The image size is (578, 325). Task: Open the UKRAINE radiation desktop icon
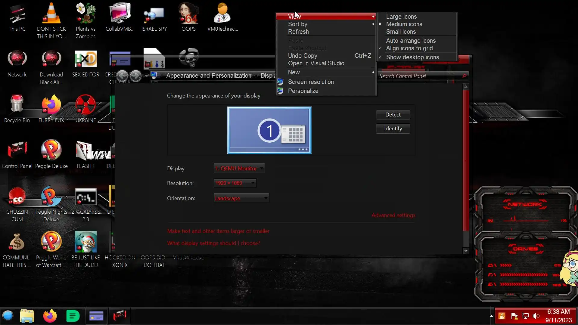pyautogui.click(x=85, y=104)
